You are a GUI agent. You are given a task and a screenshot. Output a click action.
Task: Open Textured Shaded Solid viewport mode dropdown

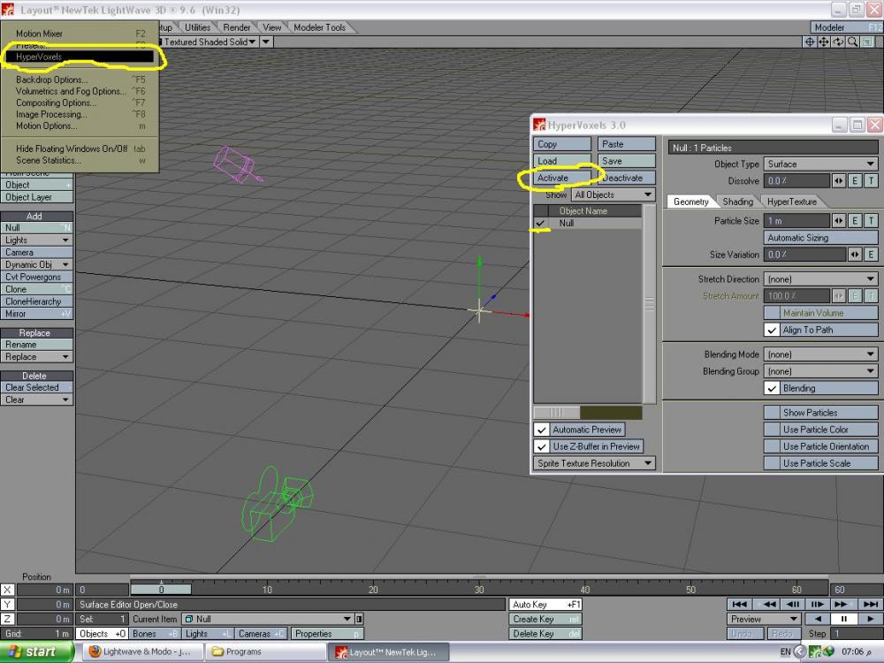[210, 42]
